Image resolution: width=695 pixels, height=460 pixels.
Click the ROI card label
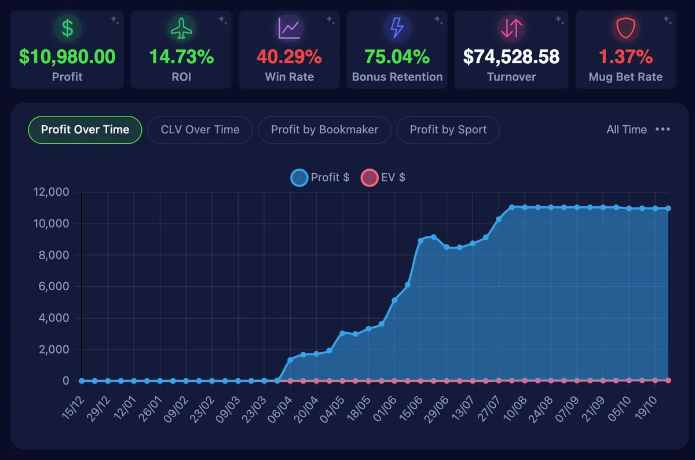coord(181,77)
